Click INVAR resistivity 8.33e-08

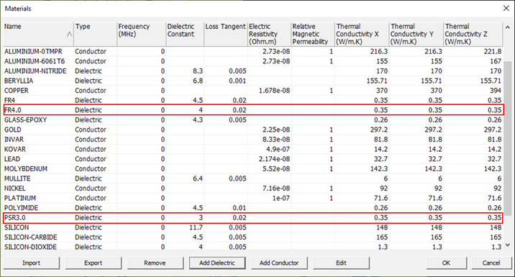click(x=276, y=140)
